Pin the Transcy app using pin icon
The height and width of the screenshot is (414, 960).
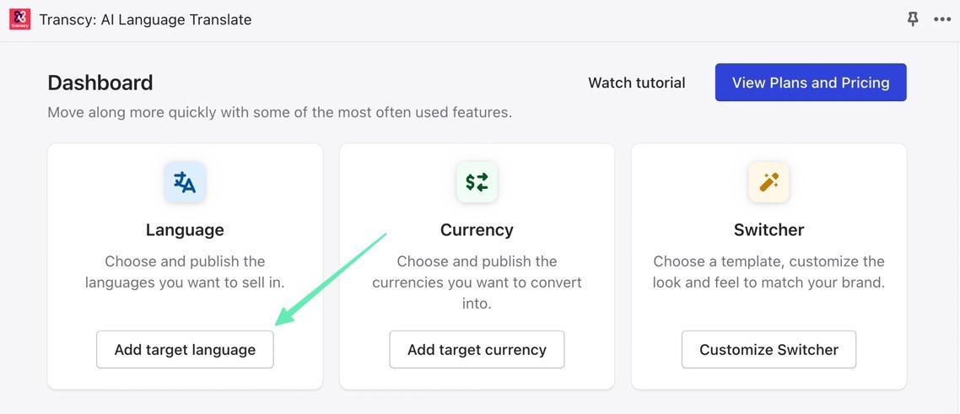(x=913, y=19)
